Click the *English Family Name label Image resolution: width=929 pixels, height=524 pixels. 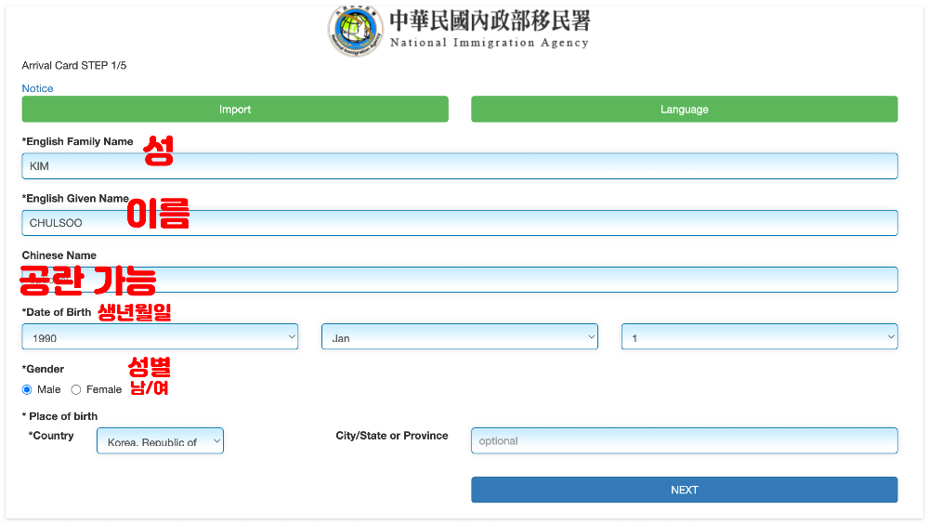(x=78, y=141)
